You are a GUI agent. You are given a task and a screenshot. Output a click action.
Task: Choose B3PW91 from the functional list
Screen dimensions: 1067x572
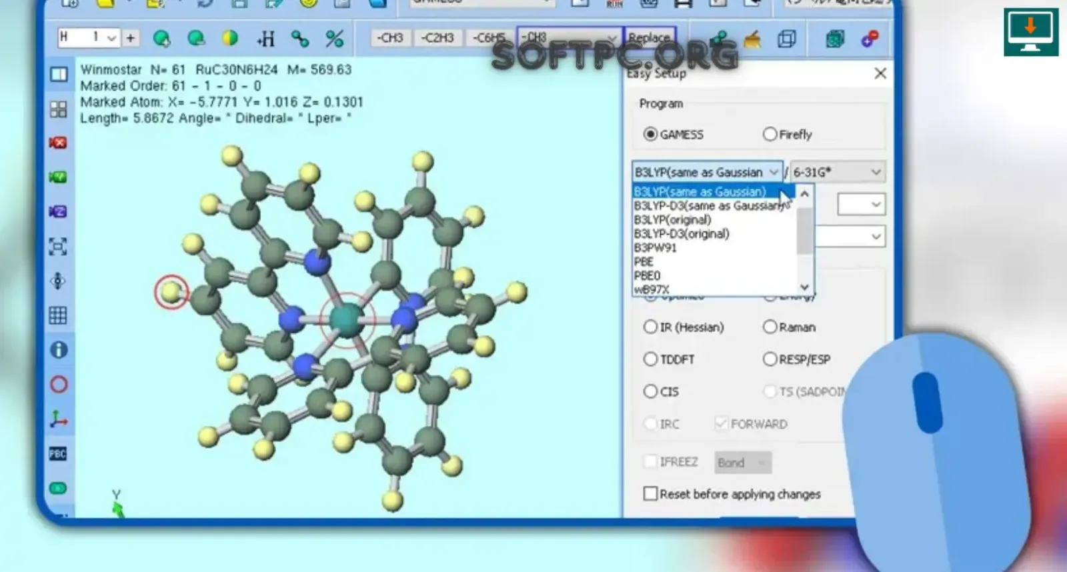coord(656,248)
